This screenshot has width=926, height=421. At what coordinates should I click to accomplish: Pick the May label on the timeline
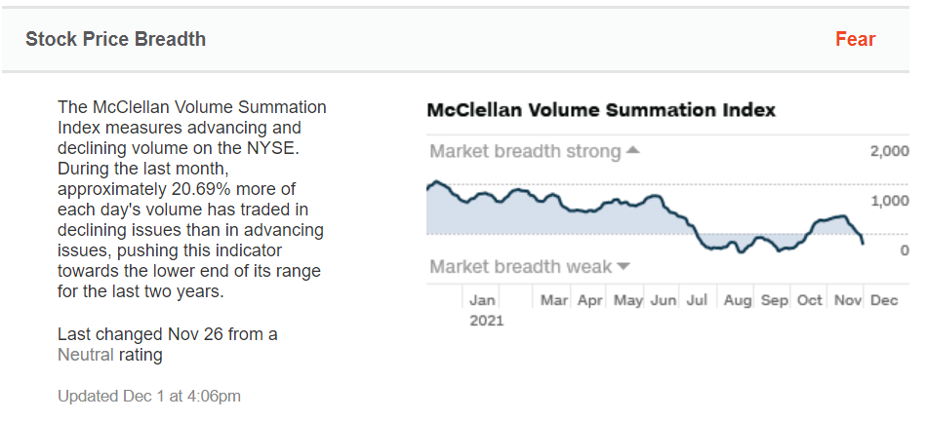coord(627,300)
